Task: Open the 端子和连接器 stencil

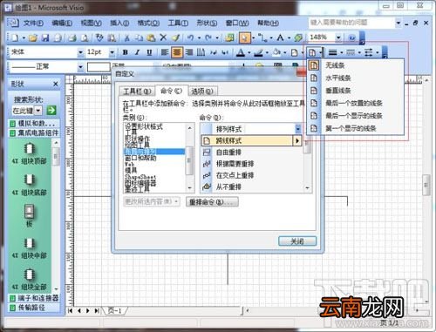Action: pos(34,298)
